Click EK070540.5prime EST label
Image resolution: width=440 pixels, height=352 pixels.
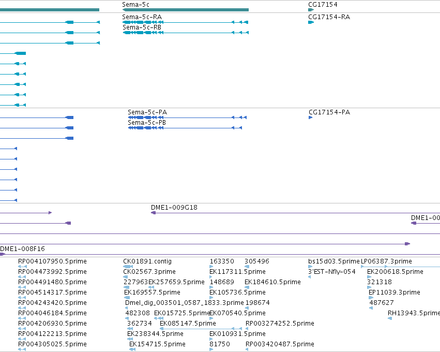tap(237, 313)
